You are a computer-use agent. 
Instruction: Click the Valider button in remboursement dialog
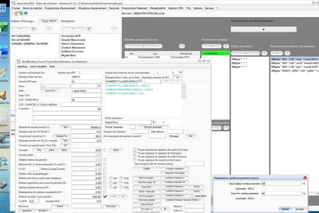tap(285, 209)
